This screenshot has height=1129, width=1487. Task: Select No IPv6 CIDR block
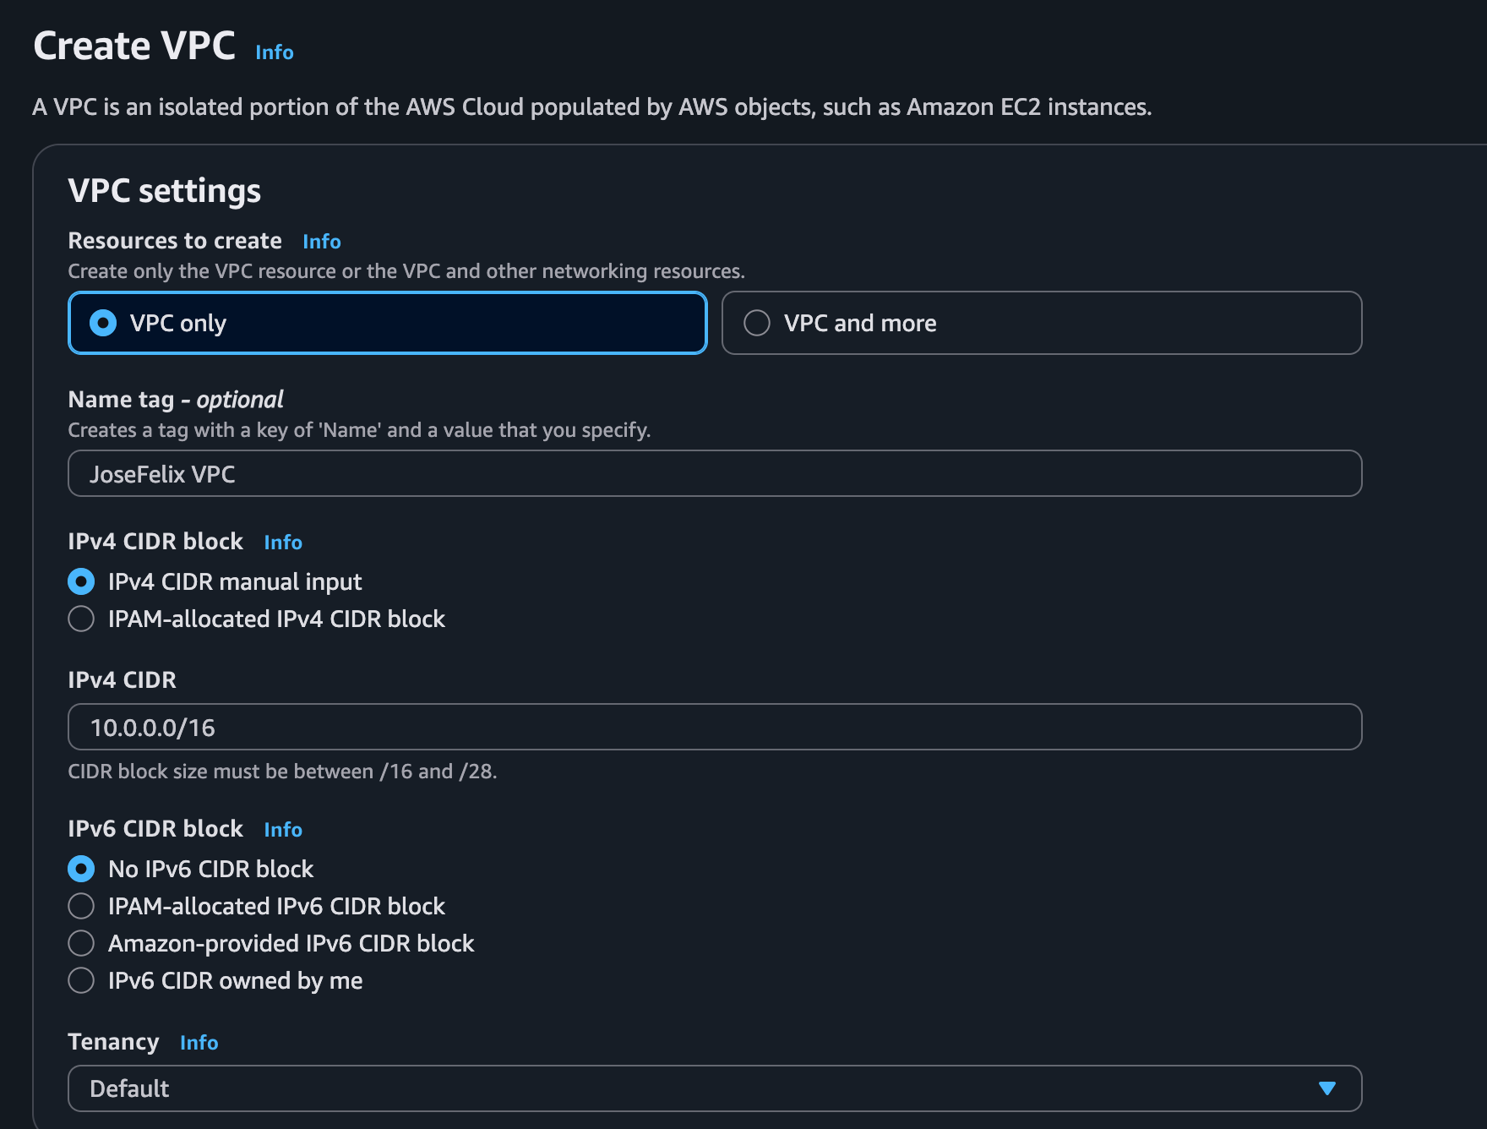[x=81, y=869]
